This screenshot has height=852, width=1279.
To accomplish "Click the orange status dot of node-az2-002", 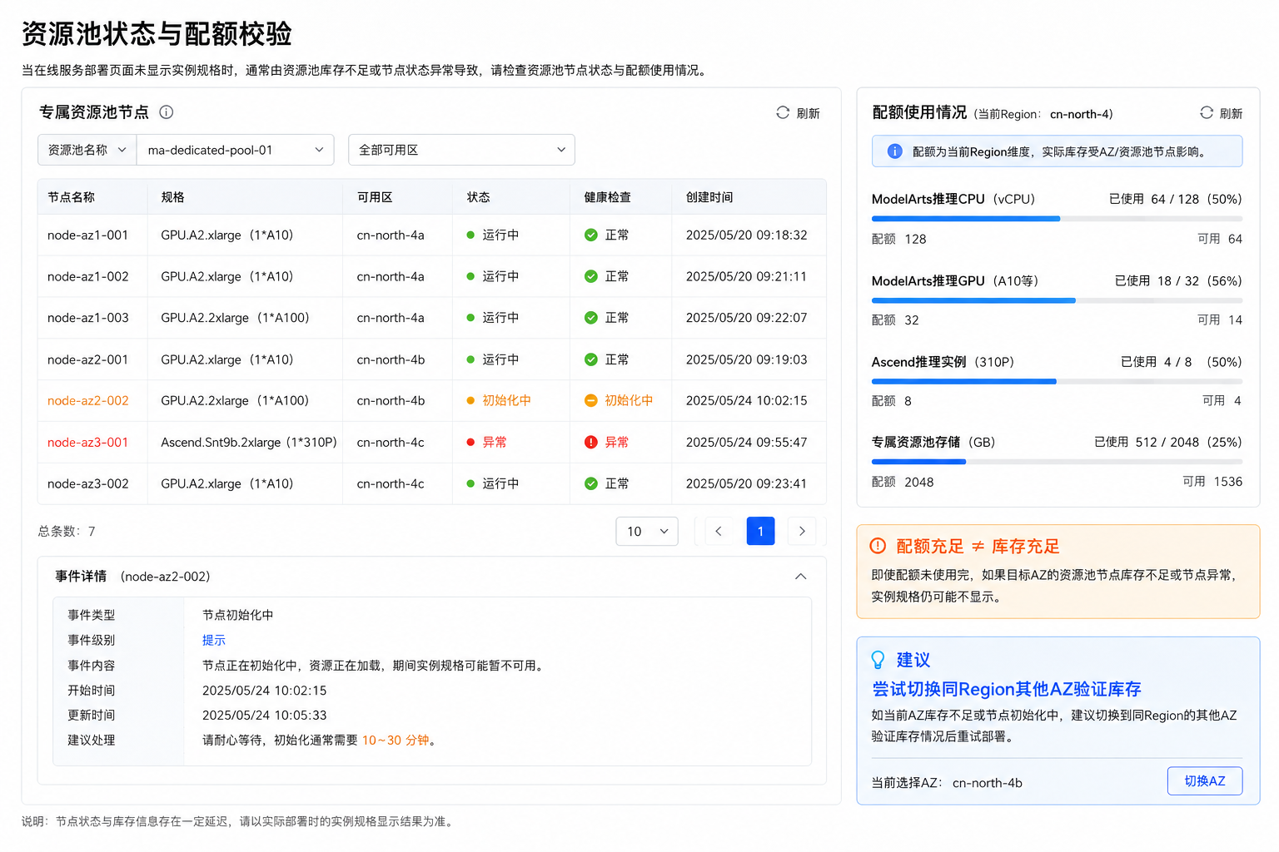I will pos(470,400).
